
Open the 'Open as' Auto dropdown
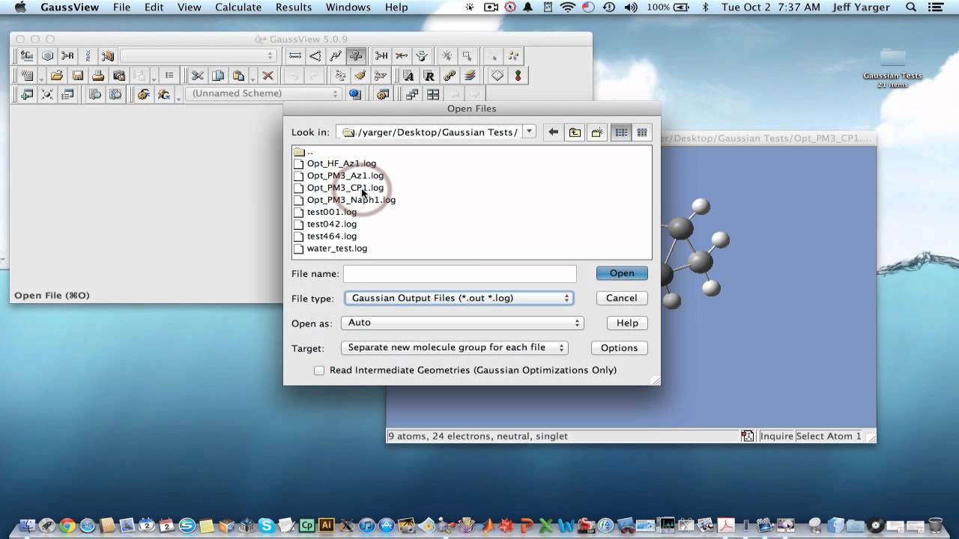click(462, 323)
